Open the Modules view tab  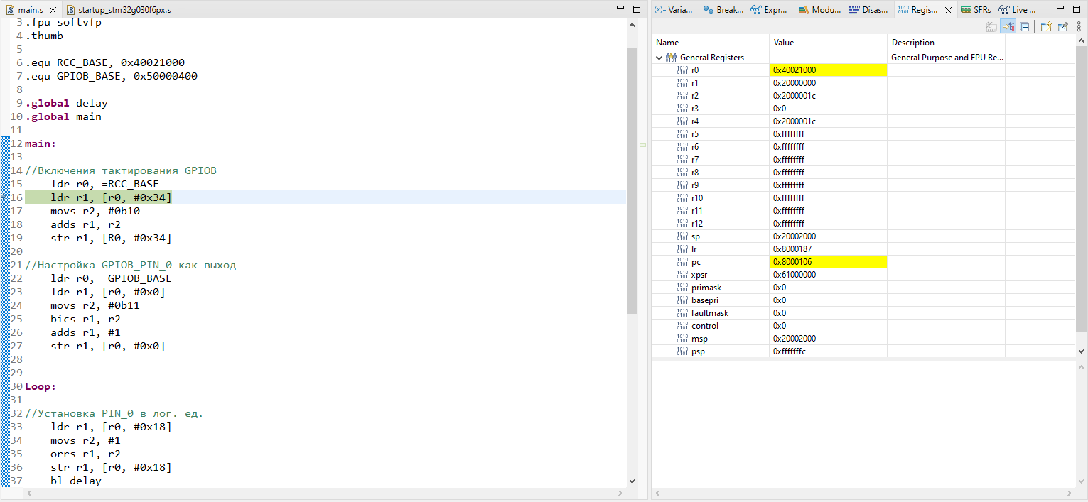pyautogui.click(x=818, y=10)
